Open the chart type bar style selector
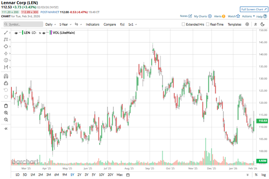 point(78,24)
